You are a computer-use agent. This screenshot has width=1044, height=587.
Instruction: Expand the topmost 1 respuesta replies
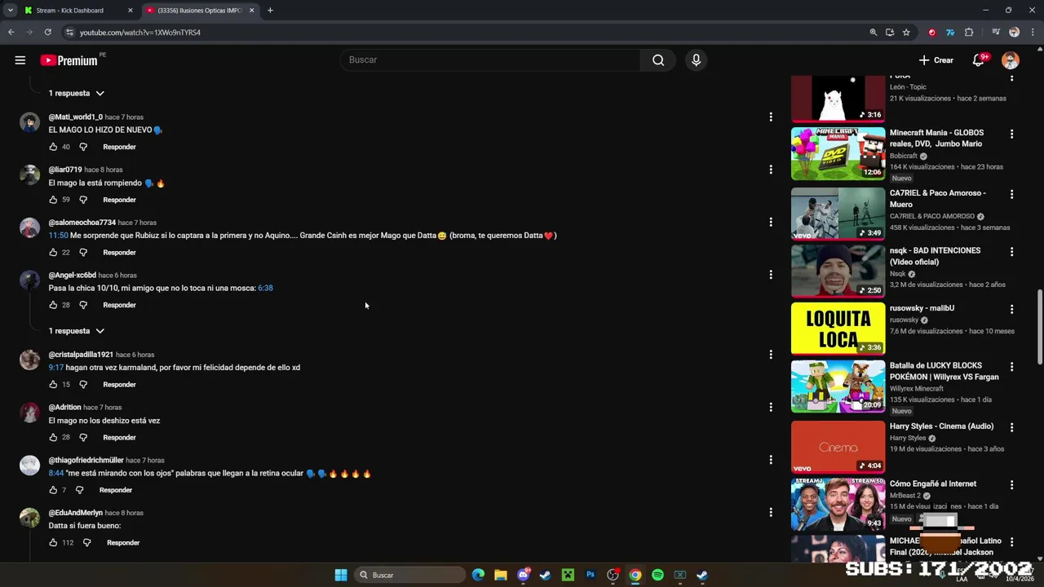point(76,93)
